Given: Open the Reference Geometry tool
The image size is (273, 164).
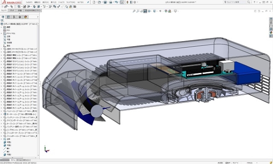Looking at the screenshot, I should click(44, 7).
